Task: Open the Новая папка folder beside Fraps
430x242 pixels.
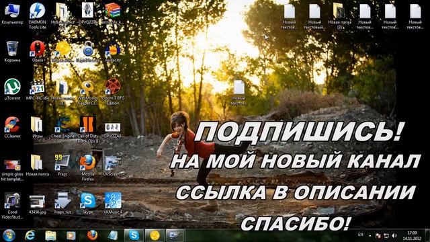Action: (38, 165)
